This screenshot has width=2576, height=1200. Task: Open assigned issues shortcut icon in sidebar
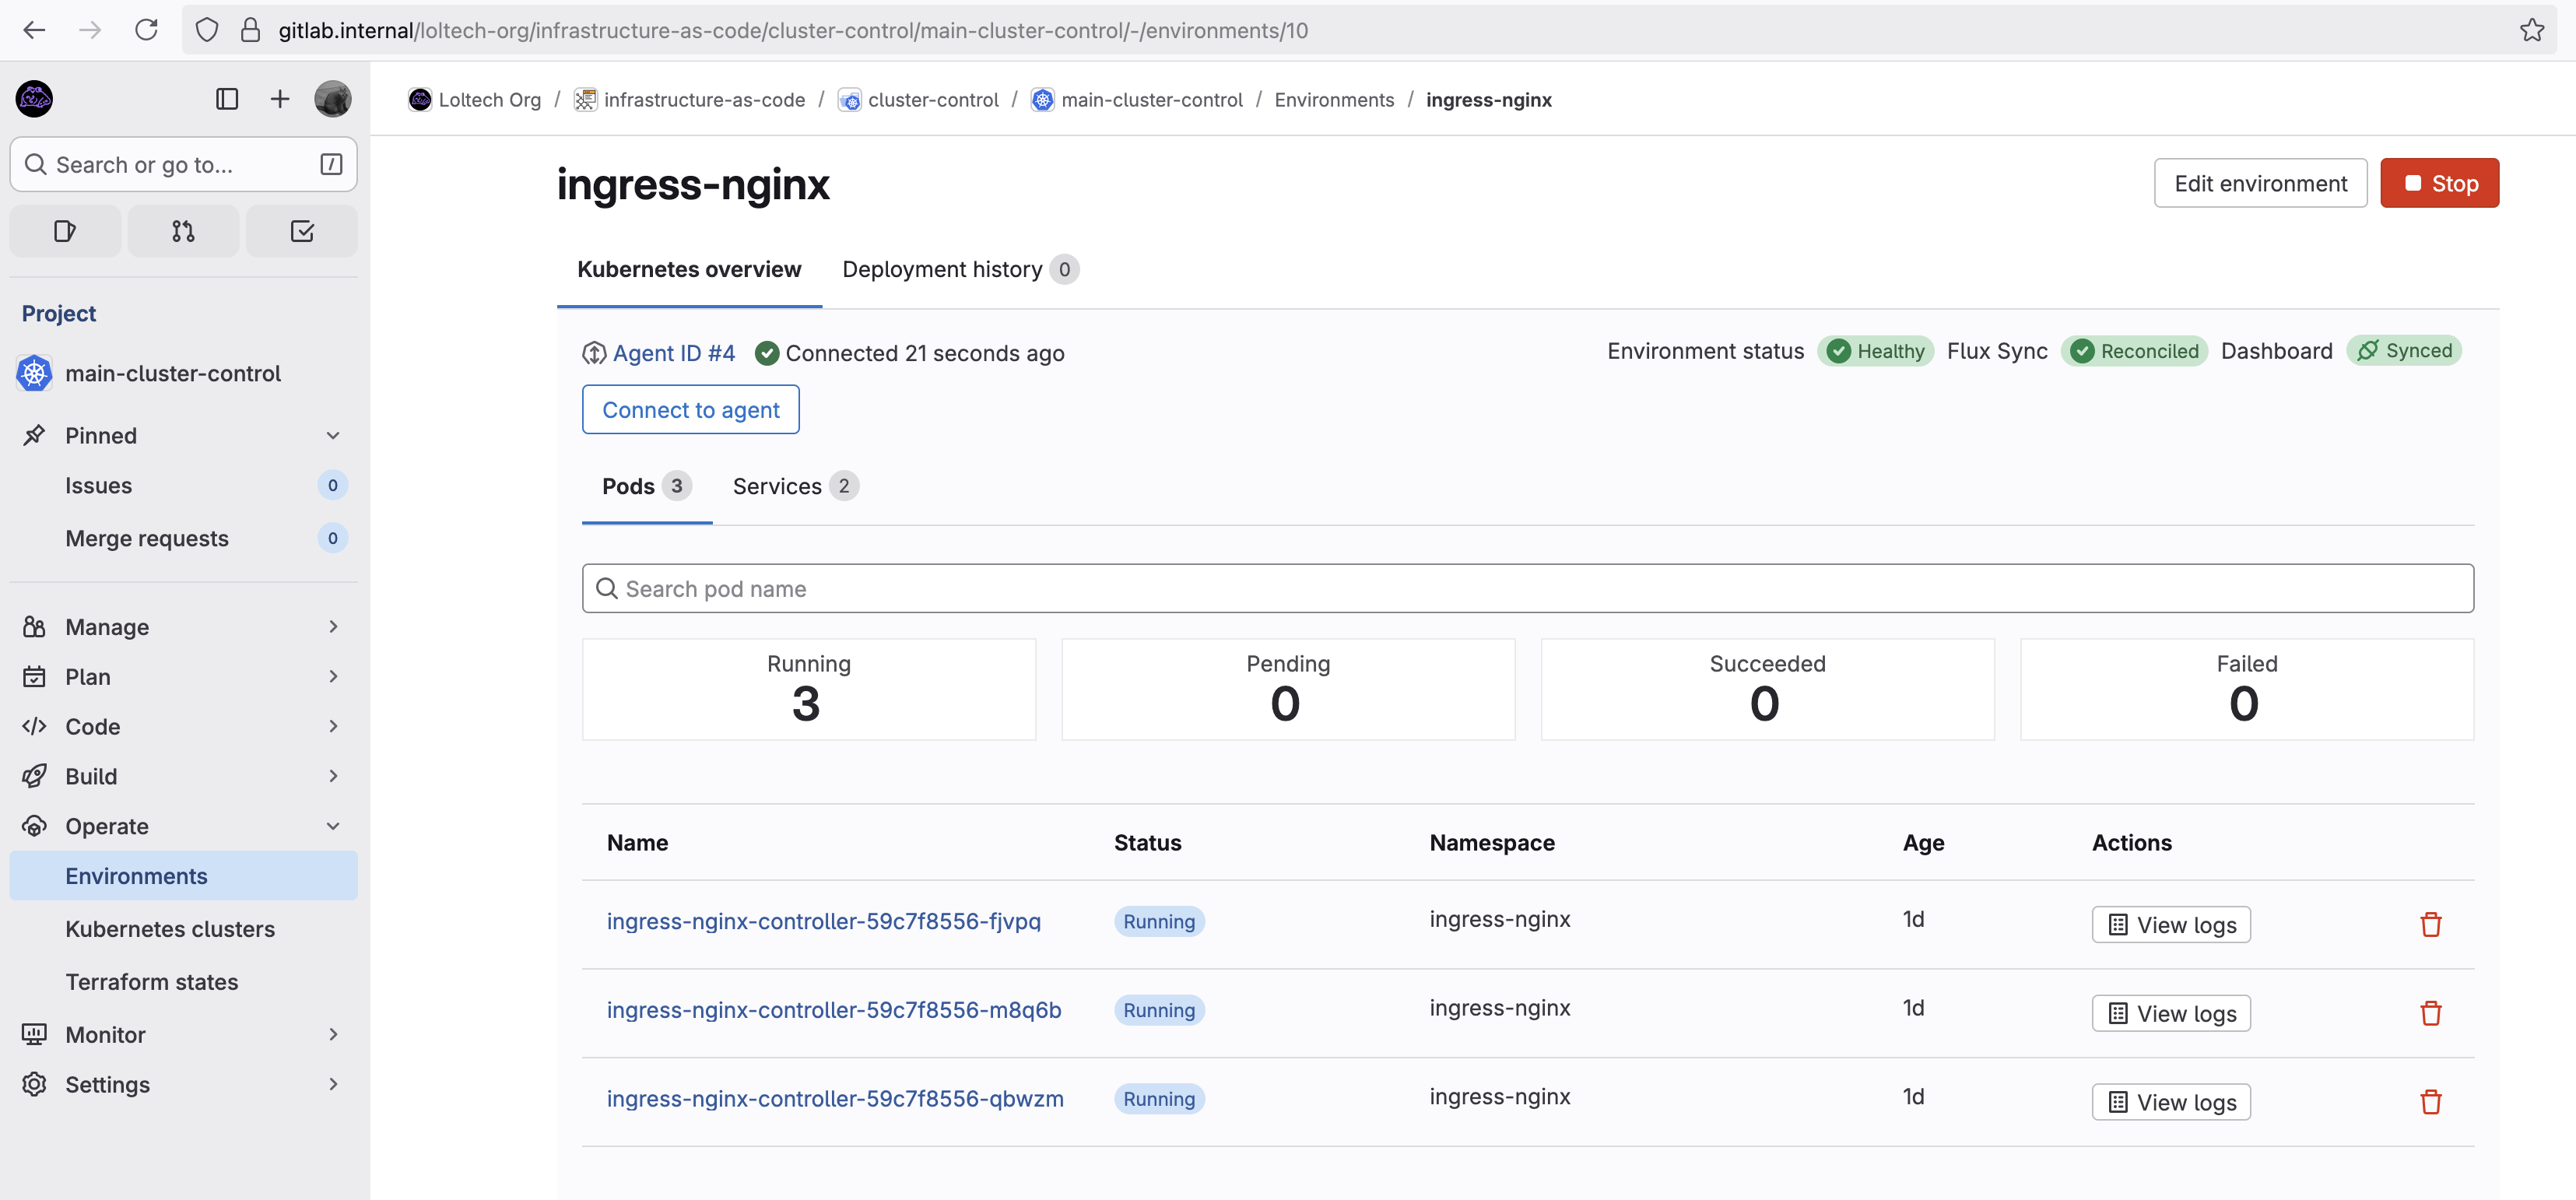pyautogui.click(x=65, y=231)
